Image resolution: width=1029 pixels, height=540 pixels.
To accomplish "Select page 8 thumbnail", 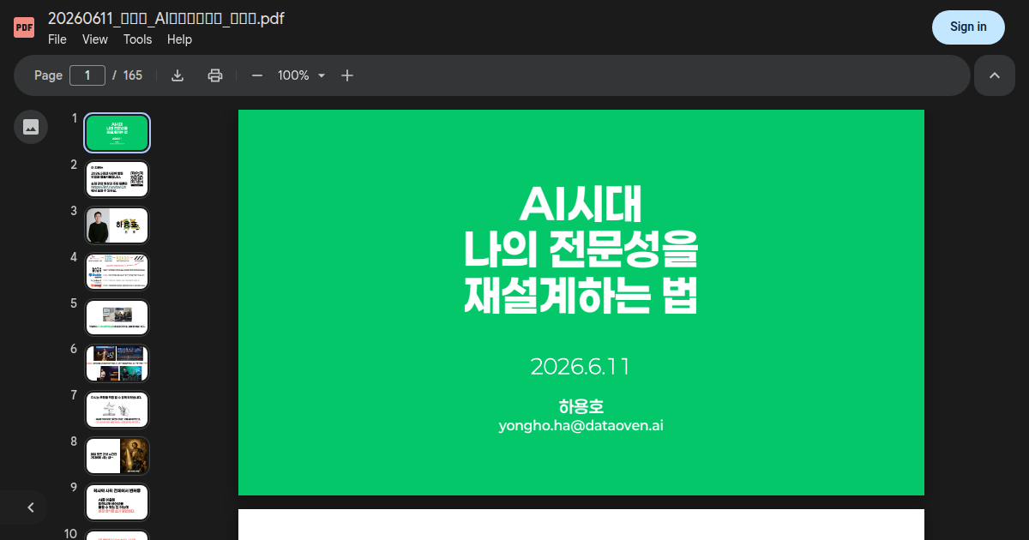I will [117, 456].
